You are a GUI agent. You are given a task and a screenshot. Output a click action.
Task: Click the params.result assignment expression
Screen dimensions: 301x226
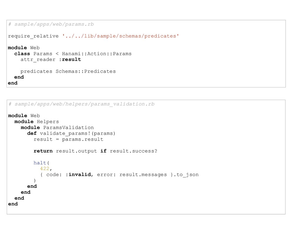(83, 139)
